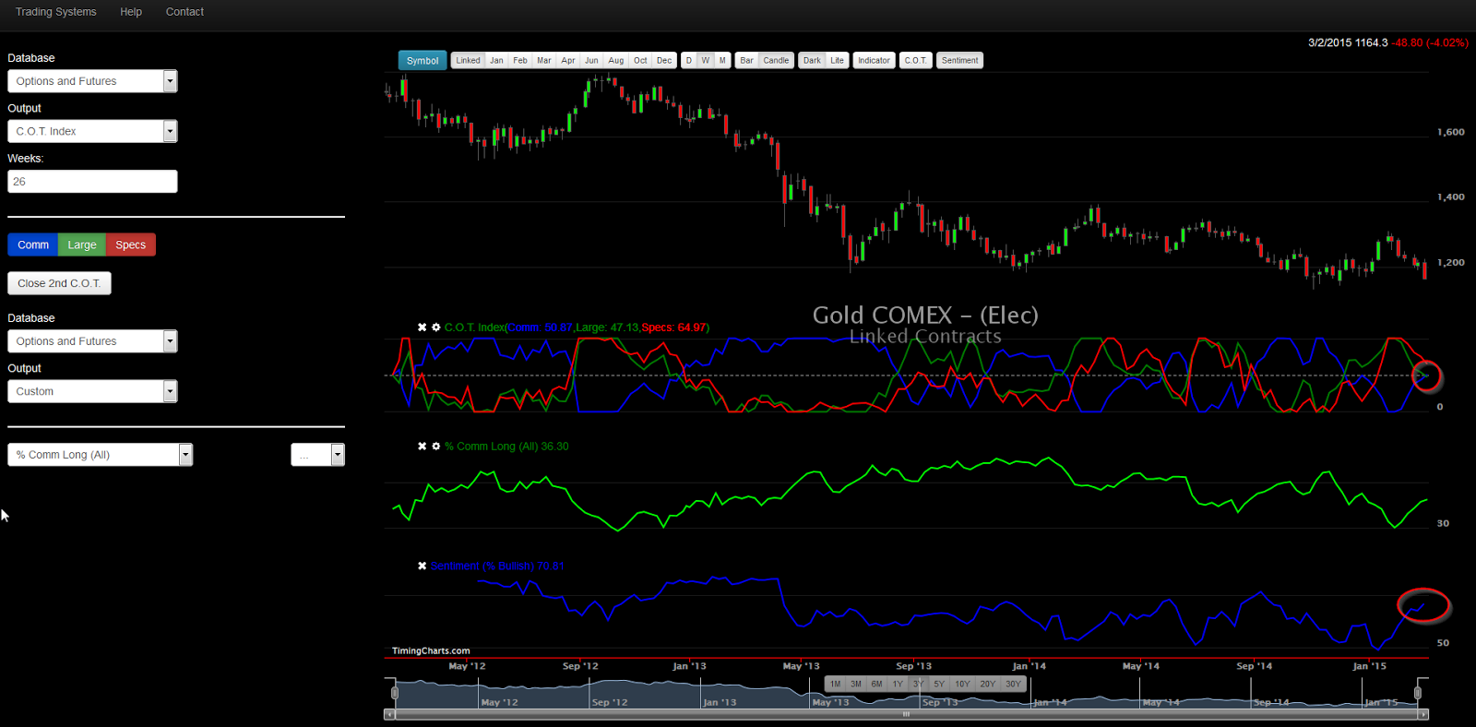Open settings gear for % Comm Long panel
The width and height of the screenshot is (1476, 727).
tap(436, 447)
